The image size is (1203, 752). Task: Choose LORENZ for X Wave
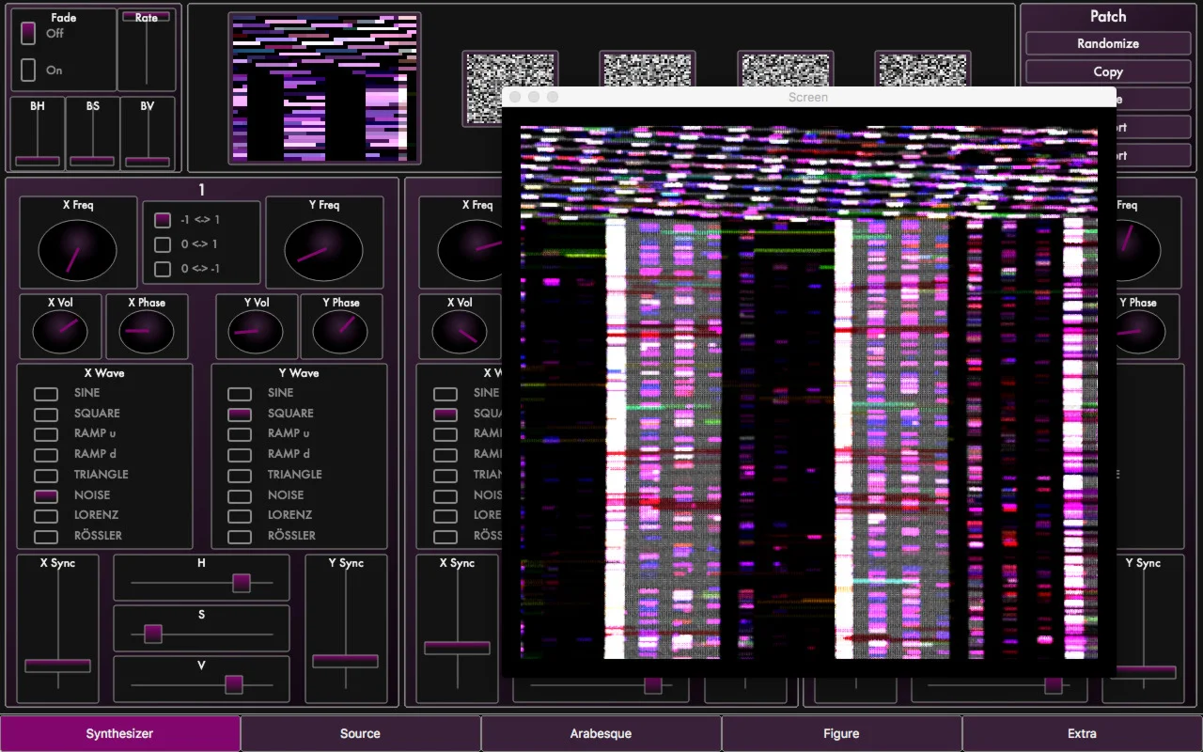point(46,515)
